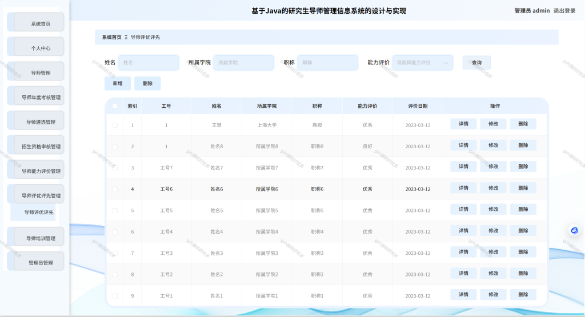This screenshot has width=585, height=317.
Task: Focus the 姓名 search input field
Action: 149,63
